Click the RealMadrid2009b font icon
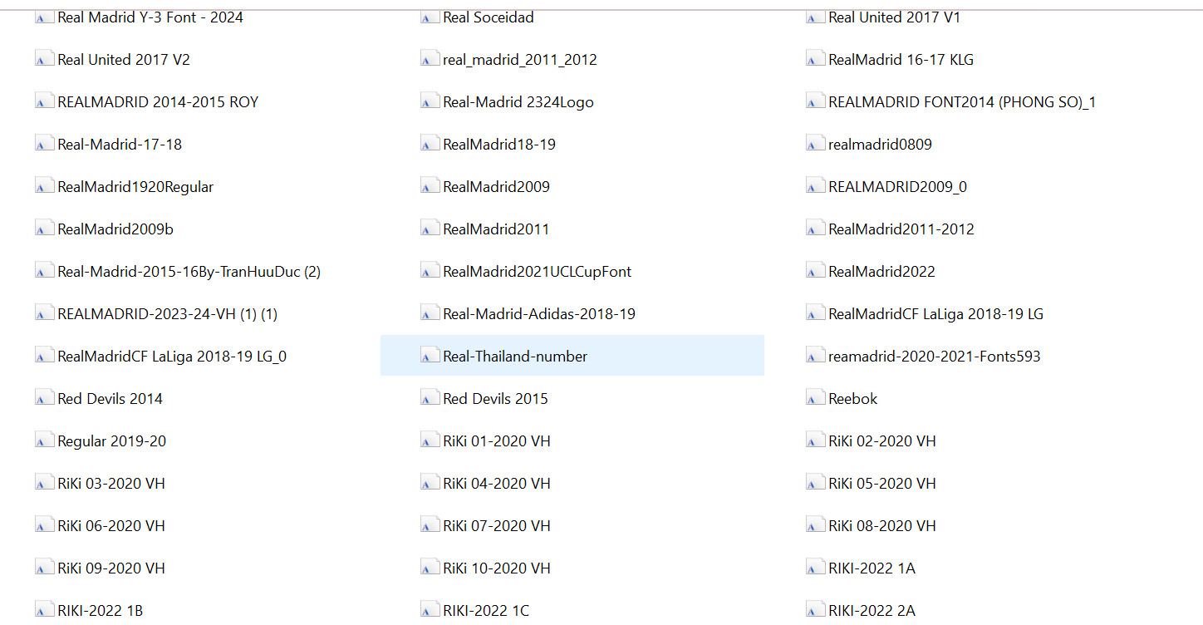Screen dimensions: 1203x625 44,229
